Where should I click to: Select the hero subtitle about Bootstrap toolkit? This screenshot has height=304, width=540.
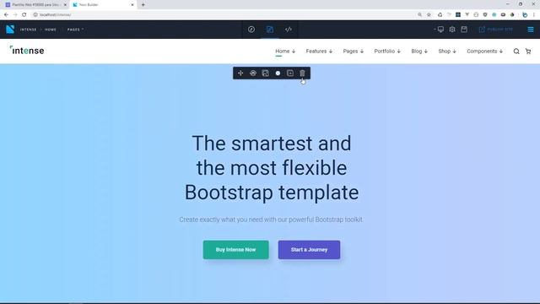(x=271, y=220)
